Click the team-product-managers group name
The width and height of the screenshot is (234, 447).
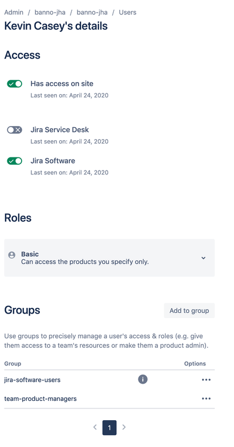[x=40, y=399]
